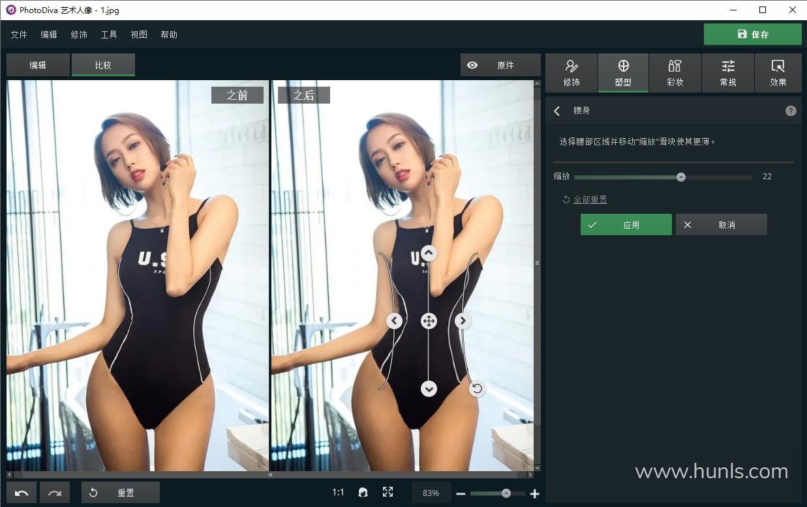Go back from the 腰身 panel
Screen dimensions: 807x507
(557, 111)
